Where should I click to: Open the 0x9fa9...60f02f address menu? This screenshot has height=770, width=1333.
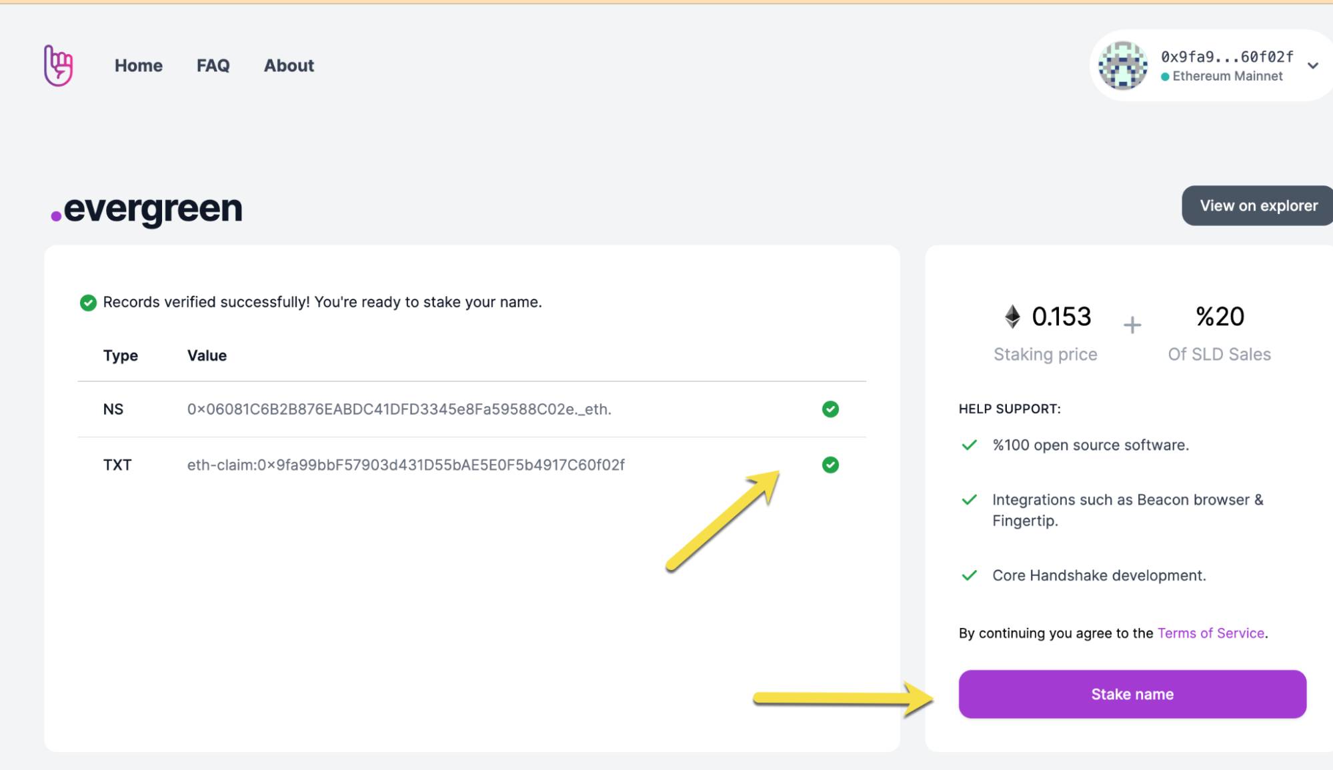click(x=1226, y=57)
